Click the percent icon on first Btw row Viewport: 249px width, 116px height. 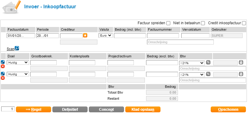pyautogui.click(x=208, y=62)
